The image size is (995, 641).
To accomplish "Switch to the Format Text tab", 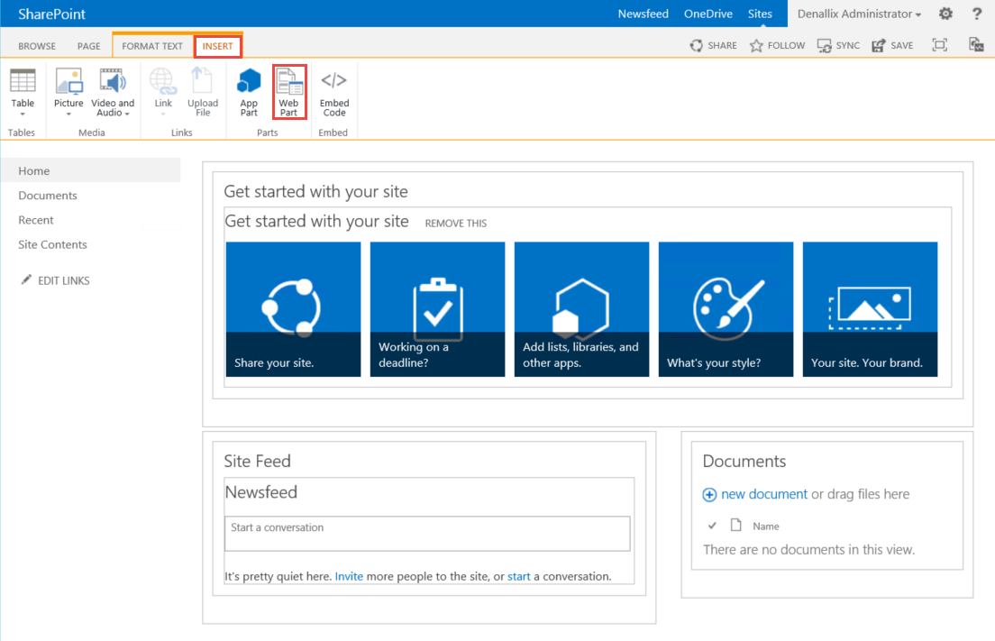I will 152,46.
